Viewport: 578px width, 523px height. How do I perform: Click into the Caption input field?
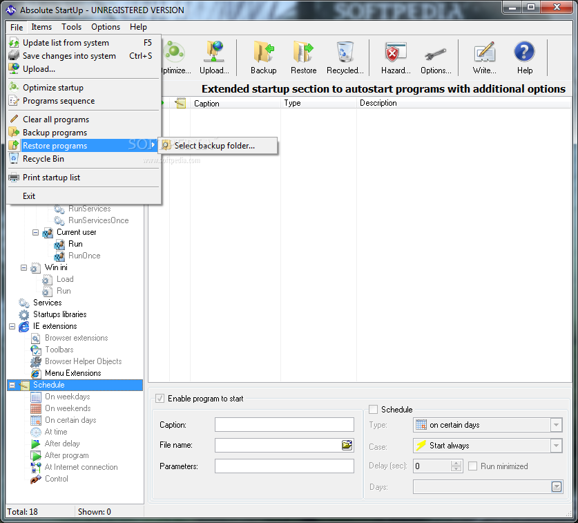(285, 424)
